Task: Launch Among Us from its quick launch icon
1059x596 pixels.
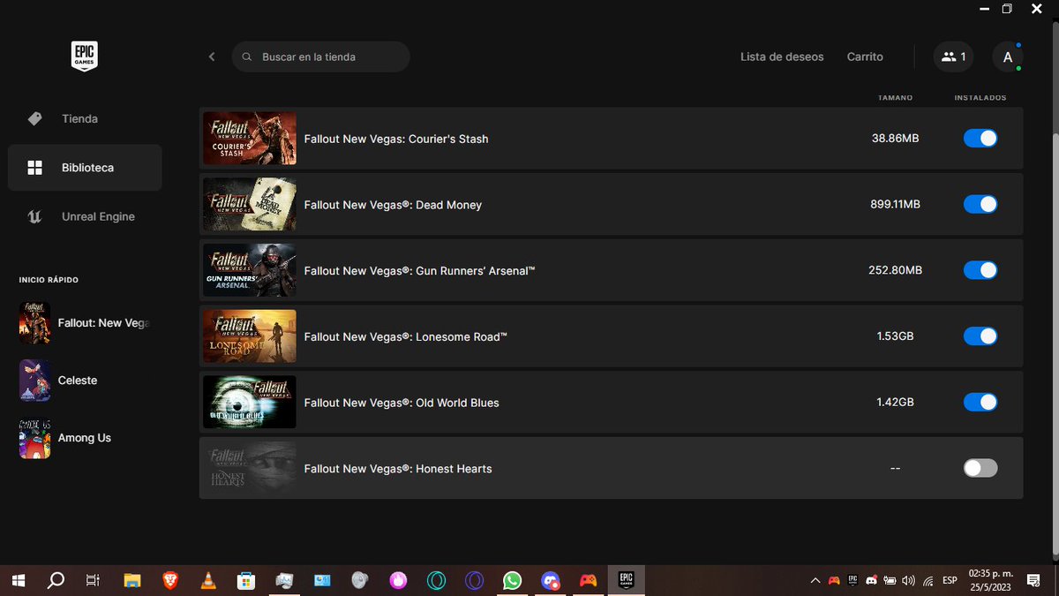Action: tap(34, 438)
